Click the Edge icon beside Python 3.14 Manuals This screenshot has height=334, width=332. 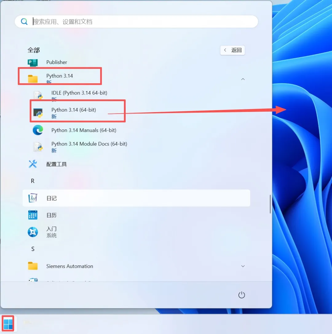(x=38, y=130)
